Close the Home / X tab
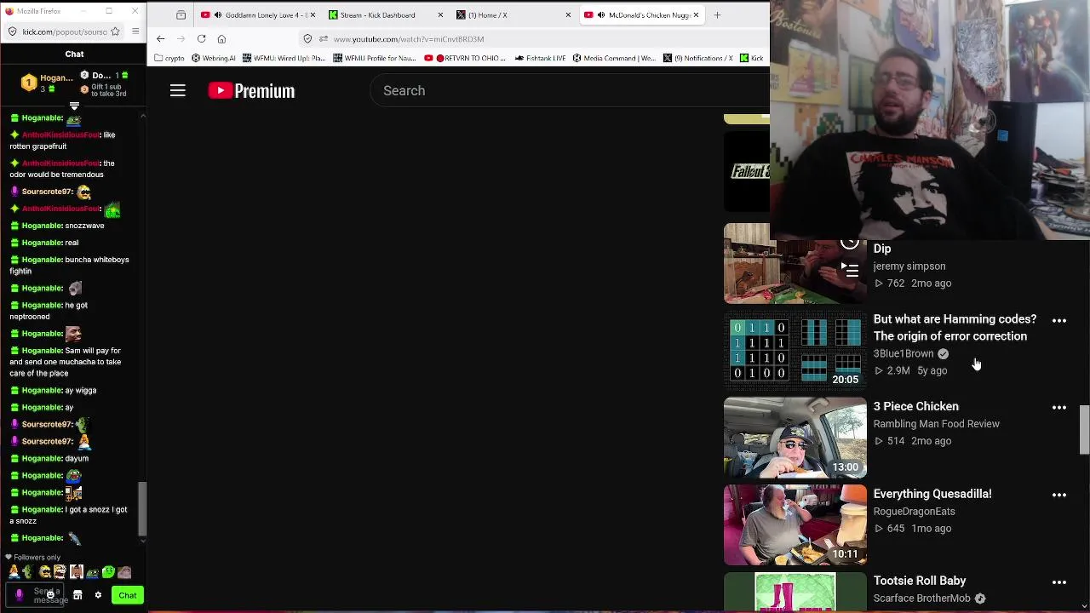 (x=567, y=15)
